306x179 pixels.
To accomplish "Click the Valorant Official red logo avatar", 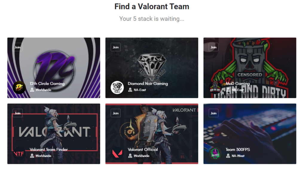I will pos(117,153).
